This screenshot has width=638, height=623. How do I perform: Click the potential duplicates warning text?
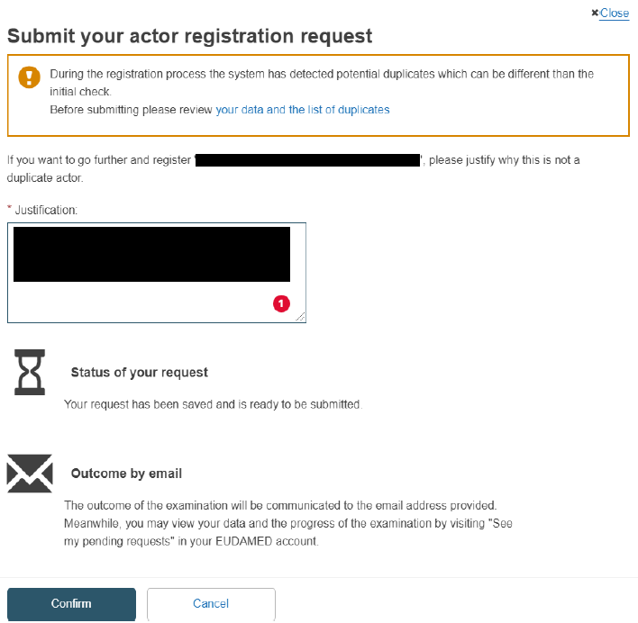[322, 83]
